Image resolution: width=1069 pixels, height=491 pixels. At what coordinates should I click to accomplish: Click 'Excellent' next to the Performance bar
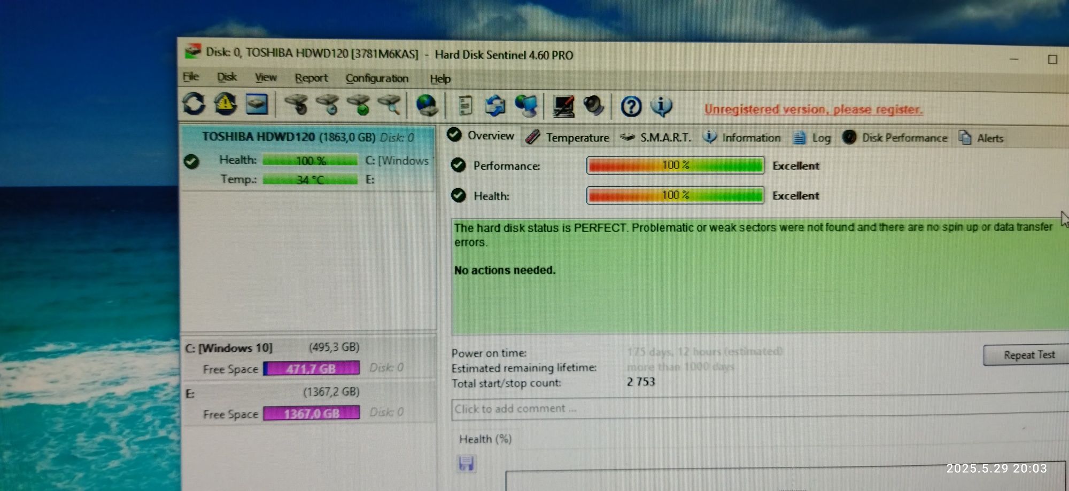pyautogui.click(x=795, y=165)
